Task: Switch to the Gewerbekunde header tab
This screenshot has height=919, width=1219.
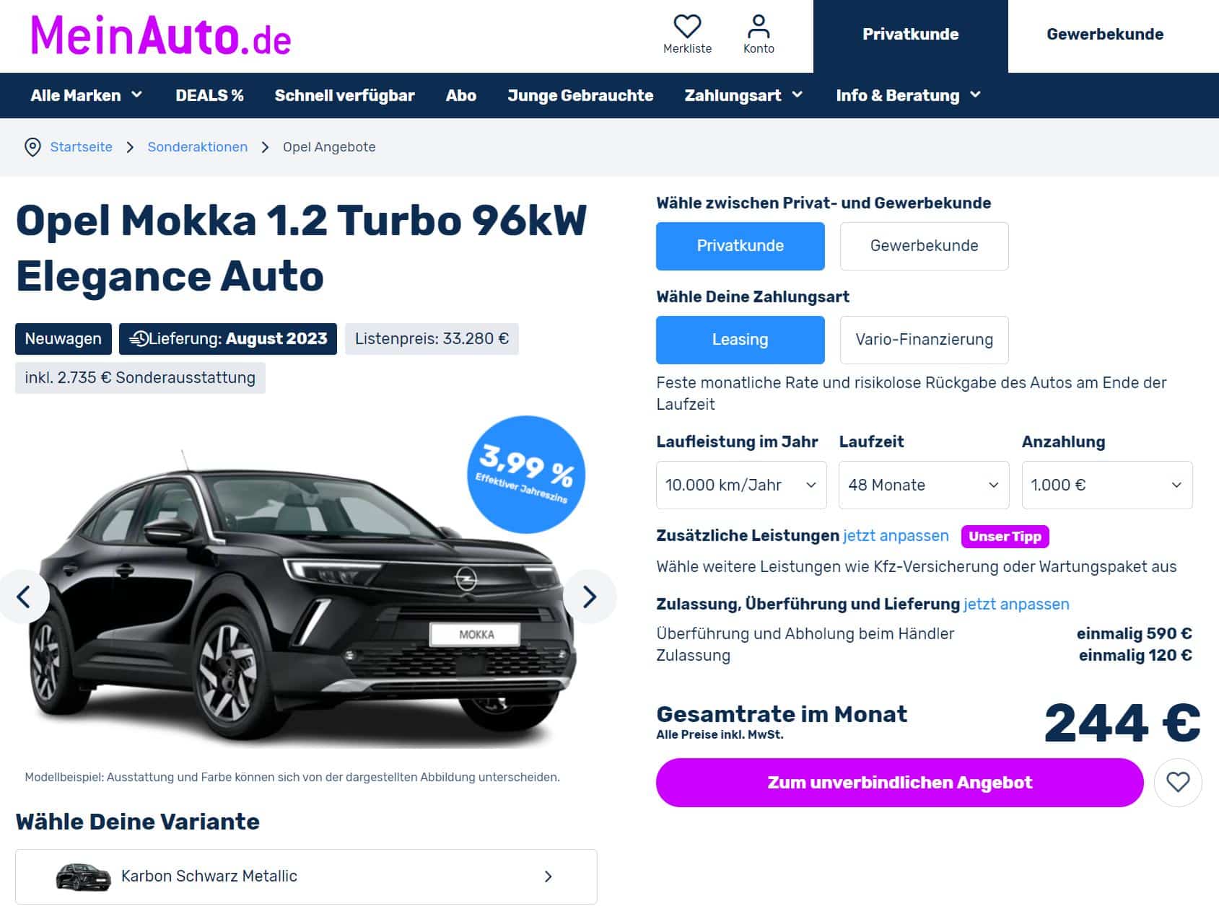Action: [x=1105, y=35]
